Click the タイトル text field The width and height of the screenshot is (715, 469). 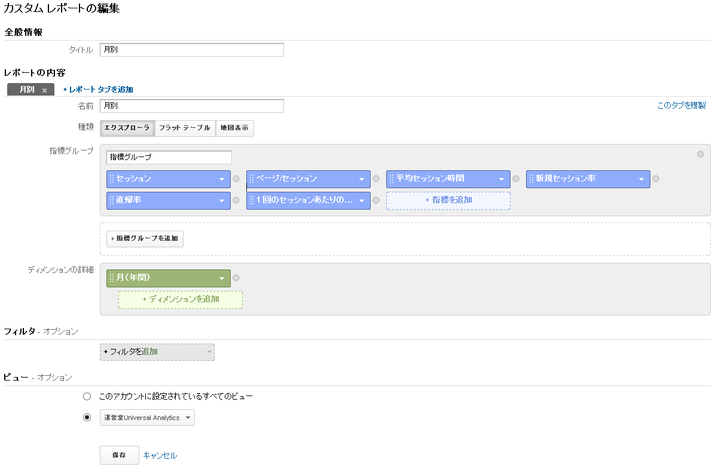(191, 50)
